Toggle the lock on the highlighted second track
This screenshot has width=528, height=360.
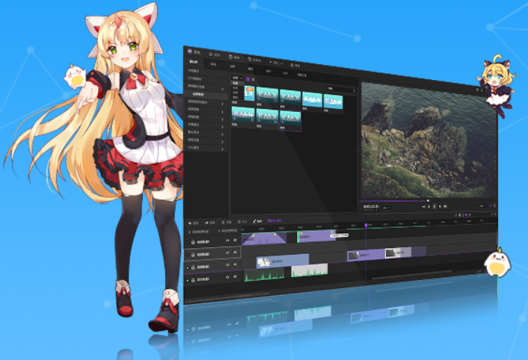pos(193,255)
